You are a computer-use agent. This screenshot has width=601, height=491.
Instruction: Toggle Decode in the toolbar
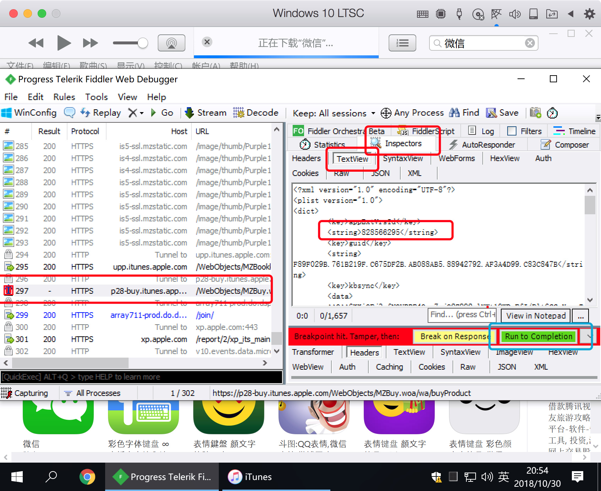256,113
